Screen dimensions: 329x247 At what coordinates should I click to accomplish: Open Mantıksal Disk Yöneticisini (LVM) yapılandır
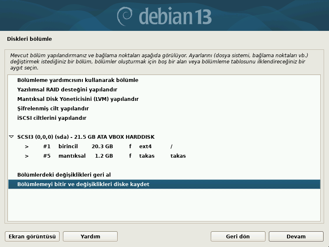(164, 99)
